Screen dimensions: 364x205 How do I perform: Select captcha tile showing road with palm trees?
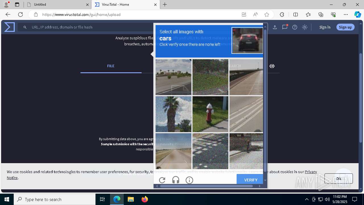click(x=173, y=77)
